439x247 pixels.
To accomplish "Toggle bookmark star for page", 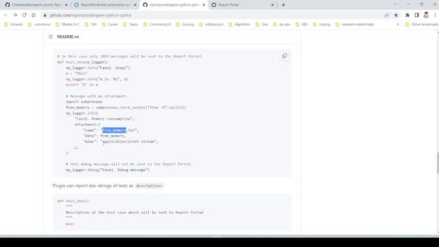I will pyautogui.click(x=396, y=15).
